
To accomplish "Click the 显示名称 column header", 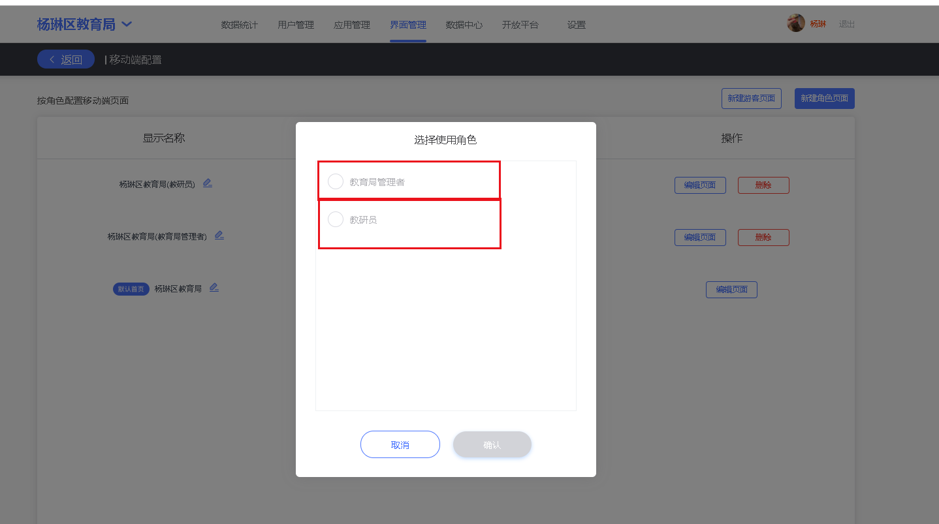I will coord(164,138).
